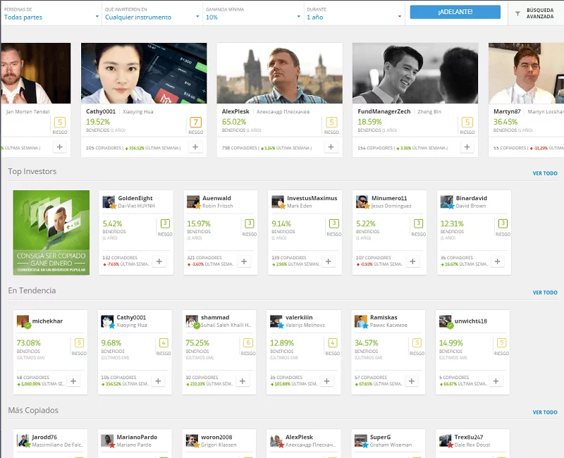Click shammad 75.25% gain value
564x458 pixels.
tap(197, 343)
